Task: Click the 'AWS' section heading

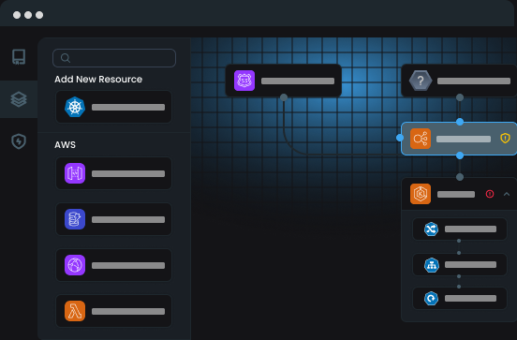Action: (65, 145)
